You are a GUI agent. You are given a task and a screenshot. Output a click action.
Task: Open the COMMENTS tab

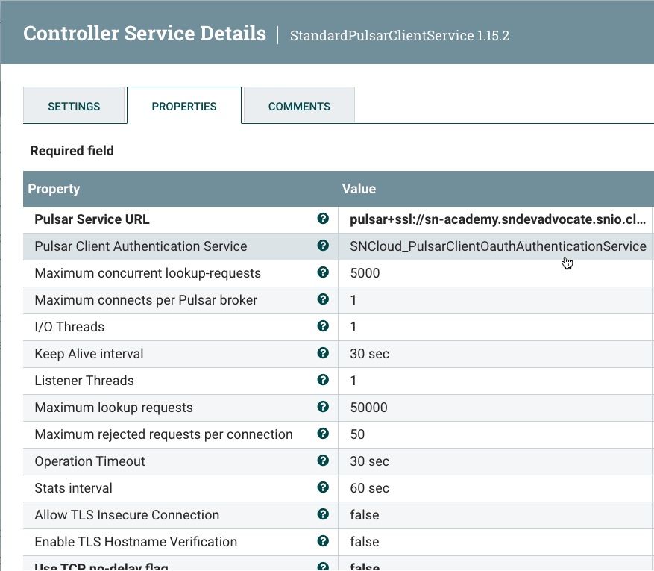point(299,105)
